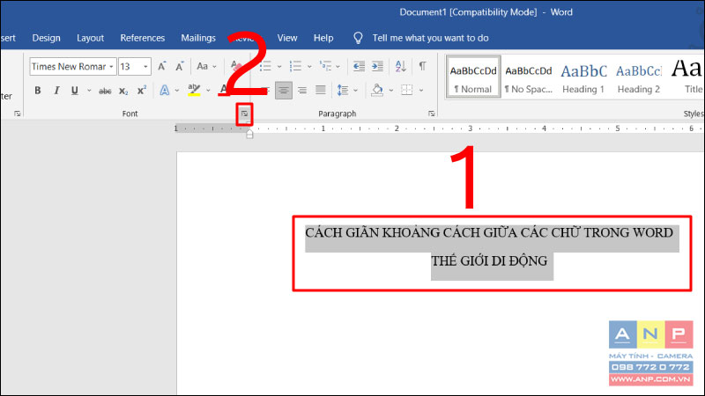This screenshot has width=705, height=396.
Task: Open the font size dropdown
Action: click(x=145, y=67)
